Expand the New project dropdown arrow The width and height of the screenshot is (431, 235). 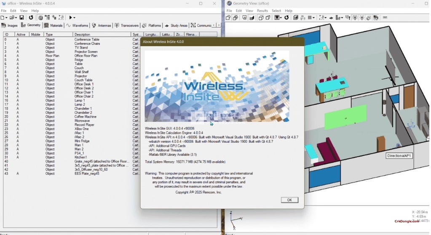click(6, 18)
